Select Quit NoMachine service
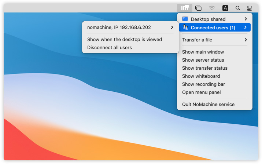Screen dimensions: 262x164 208,105
